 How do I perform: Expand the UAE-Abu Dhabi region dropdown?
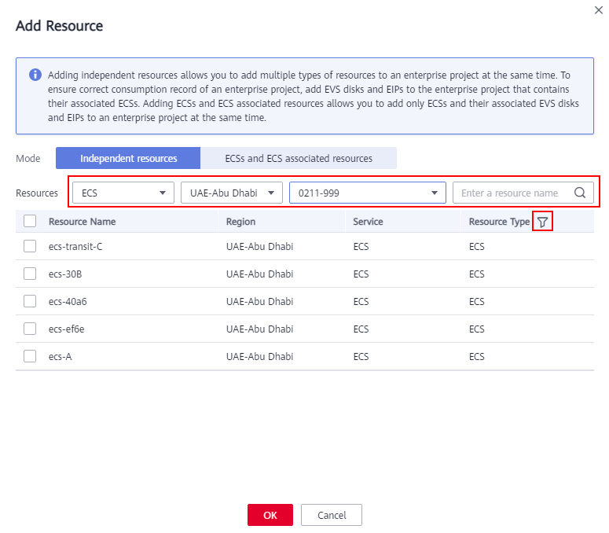[x=232, y=193]
